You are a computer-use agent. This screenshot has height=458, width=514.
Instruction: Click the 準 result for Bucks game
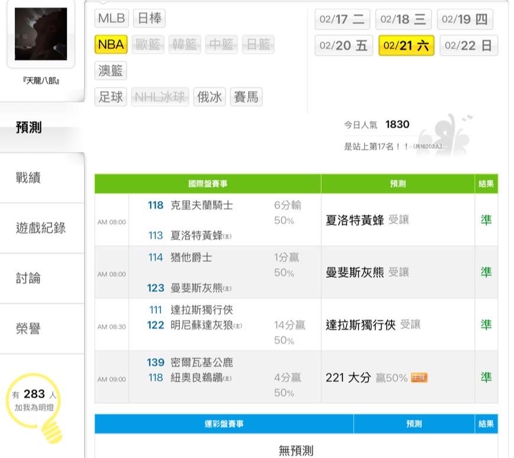(x=486, y=378)
